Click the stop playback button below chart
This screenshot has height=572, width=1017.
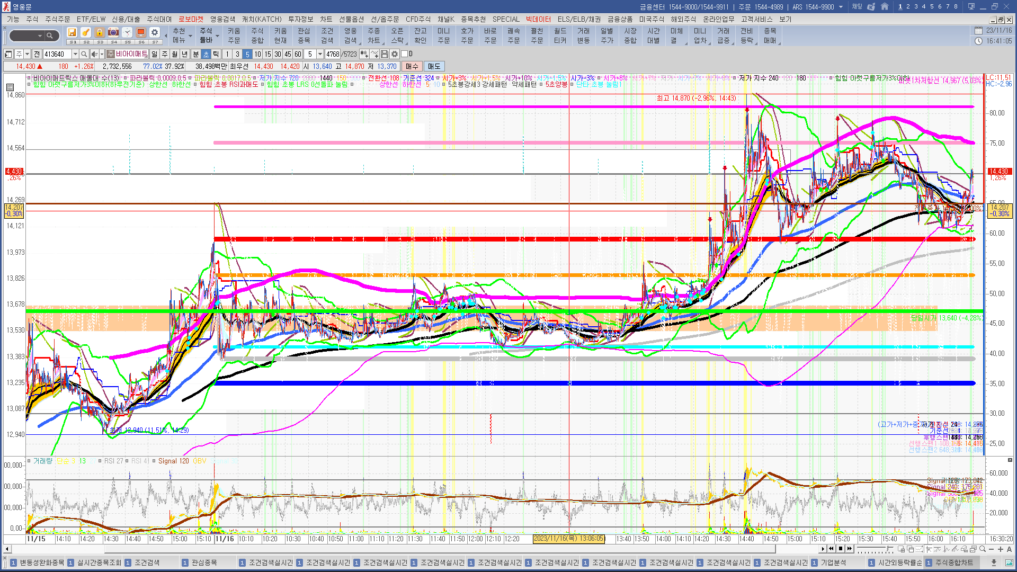841,549
